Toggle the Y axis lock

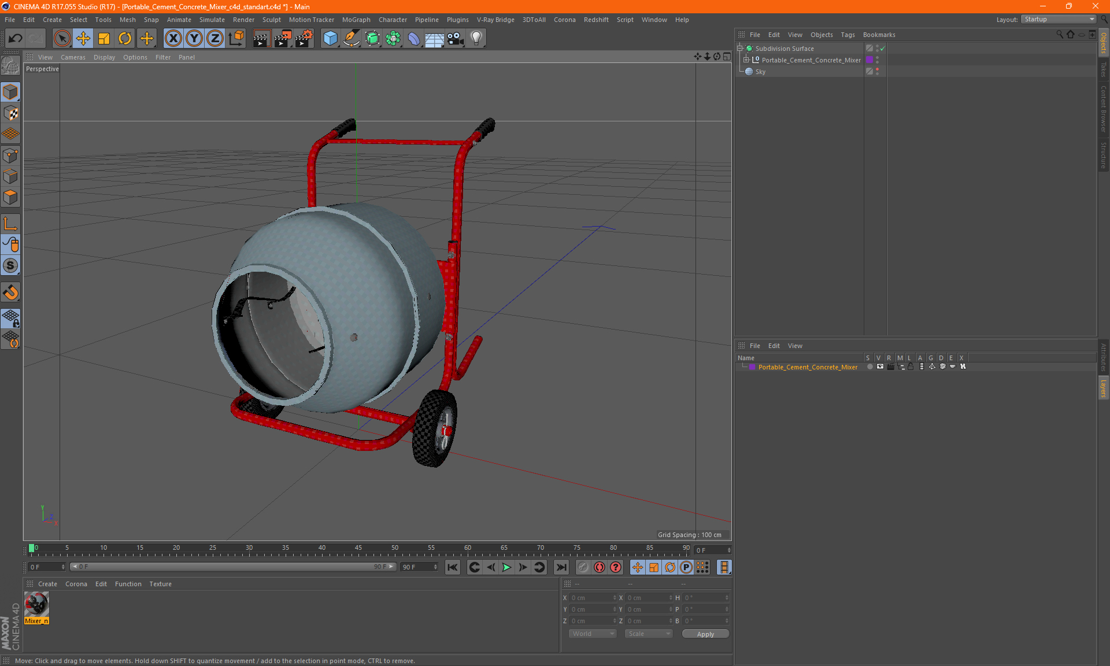[x=194, y=38]
